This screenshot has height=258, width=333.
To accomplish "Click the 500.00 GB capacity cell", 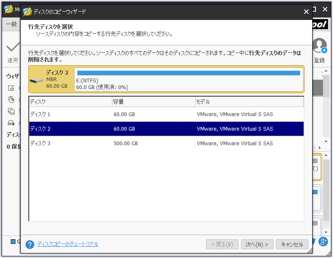I will point(126,144).
